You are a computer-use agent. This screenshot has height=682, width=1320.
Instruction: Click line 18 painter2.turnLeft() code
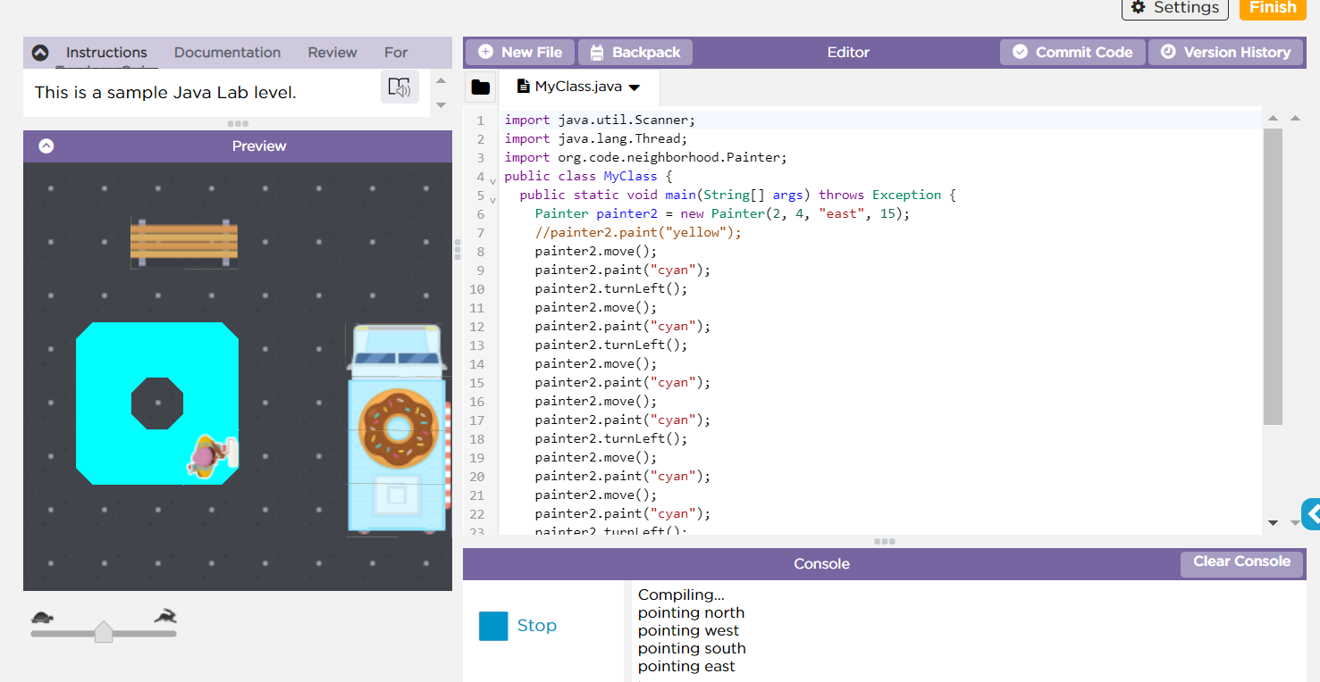tap(611, 438)
